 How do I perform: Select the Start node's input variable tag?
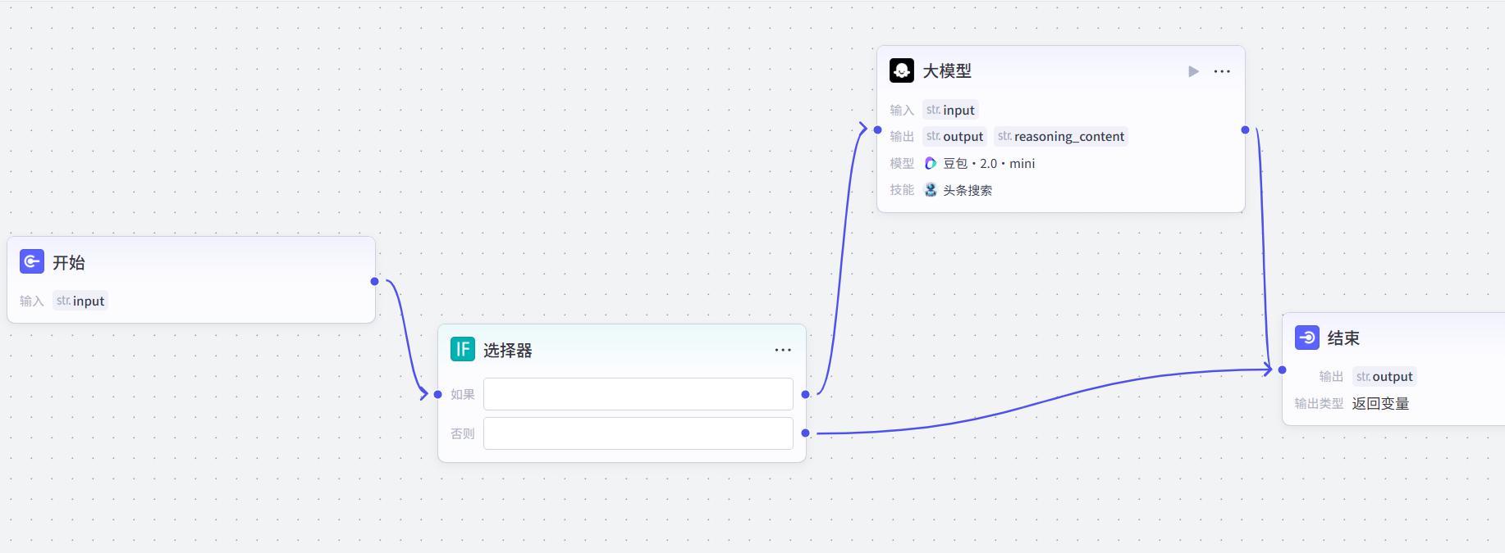[80, 301]
